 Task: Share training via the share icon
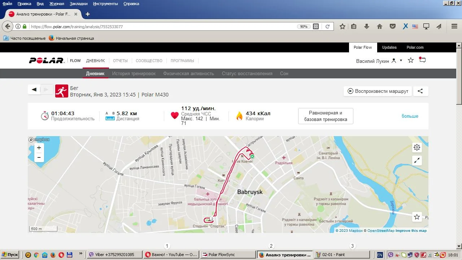tap(420, 91)
